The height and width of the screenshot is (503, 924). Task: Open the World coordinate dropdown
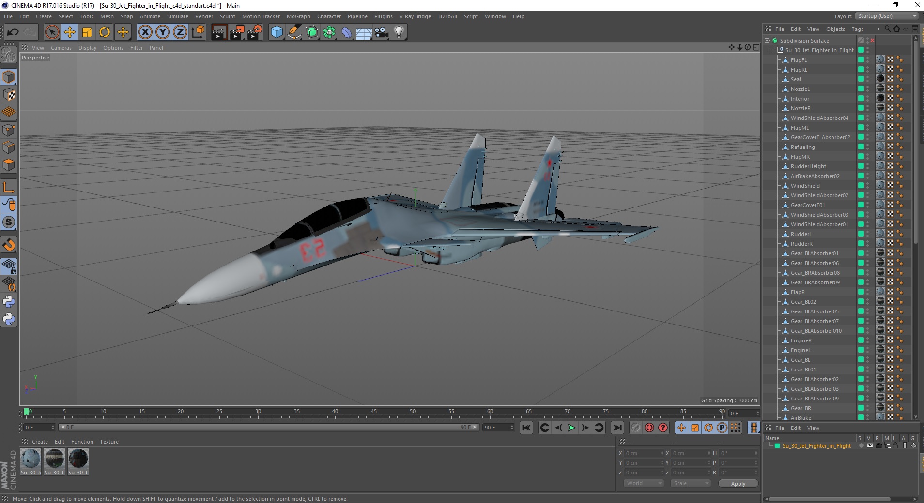click(643, 483)
